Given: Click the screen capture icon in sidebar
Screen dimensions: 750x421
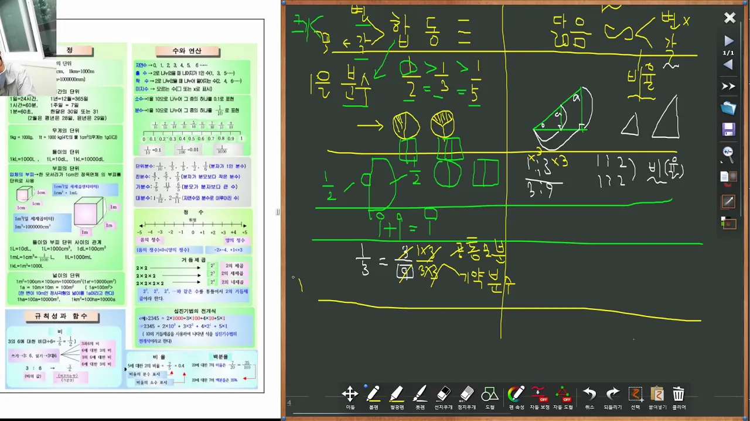Looking at the screenshot, I should click(x=728, y=223).
